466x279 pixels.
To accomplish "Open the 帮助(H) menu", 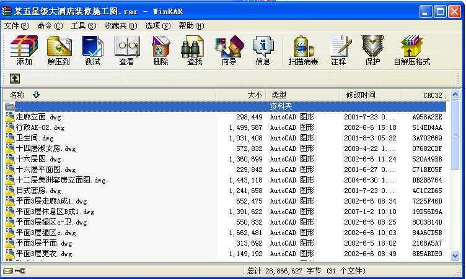I will pos(191,26).
